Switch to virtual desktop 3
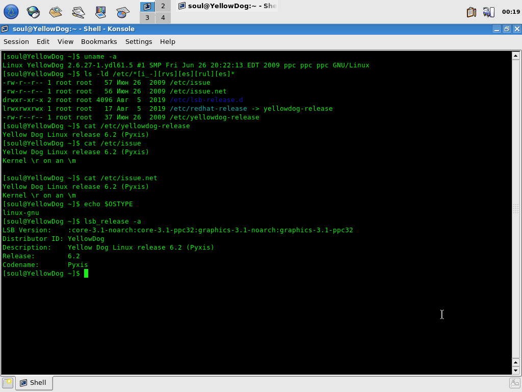The width and height of the screenshot is (522, 392). click(147, 18)
